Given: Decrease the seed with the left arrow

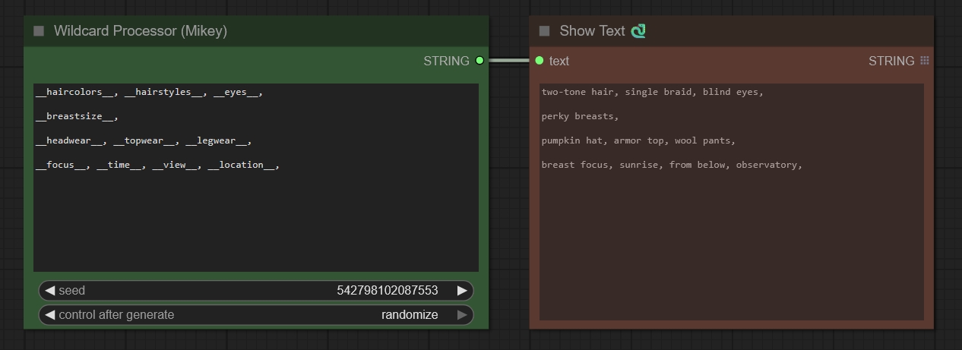Looking at the screenshot, I should [50, 291].
